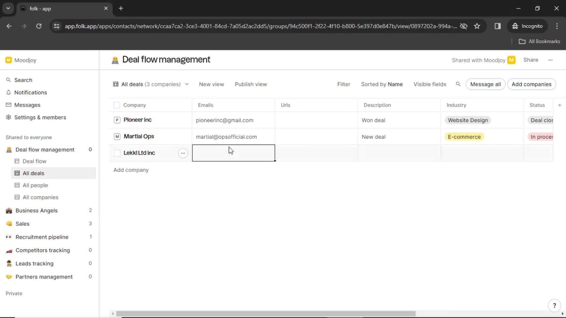Toggle checkbox for Martial Ops row

(x=117, y=136)
